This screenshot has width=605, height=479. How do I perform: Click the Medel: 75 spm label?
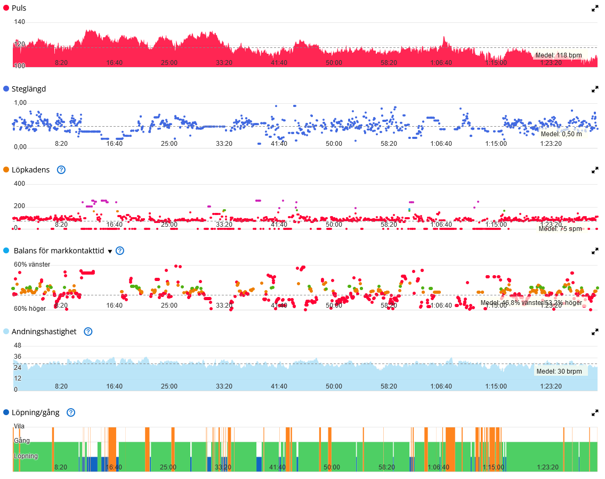tap(560, 229)
